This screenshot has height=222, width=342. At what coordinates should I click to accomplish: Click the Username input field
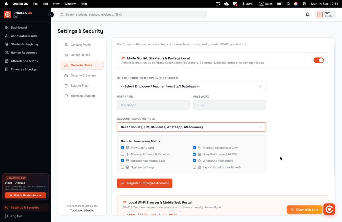pyautogui.click(x=153, y=105)
